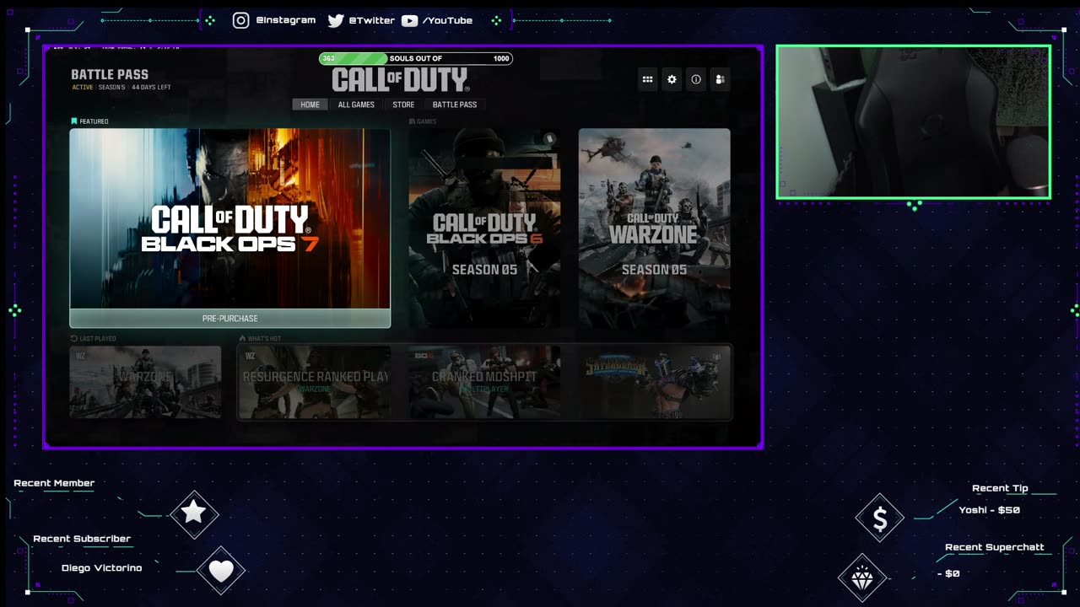Click the @Instagram handle text

285,20
